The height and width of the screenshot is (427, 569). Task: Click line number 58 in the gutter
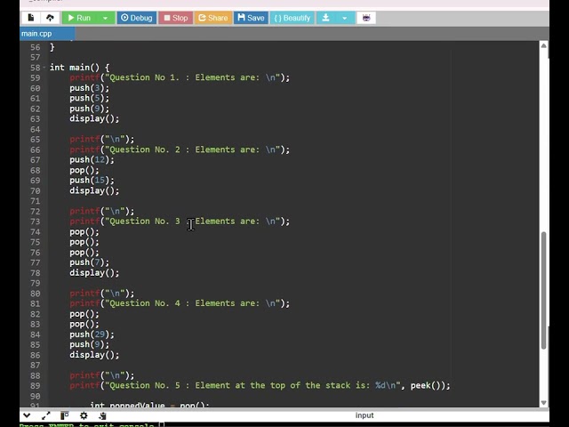36,68
